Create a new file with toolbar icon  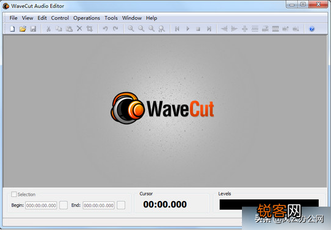(12, 28)
